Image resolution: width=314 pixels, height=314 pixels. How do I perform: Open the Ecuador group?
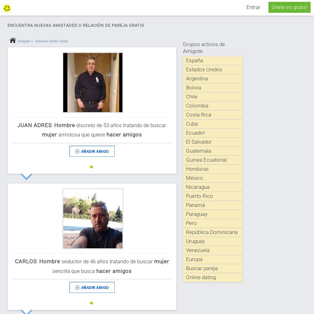pyautogui.click(x=213, y=133)
